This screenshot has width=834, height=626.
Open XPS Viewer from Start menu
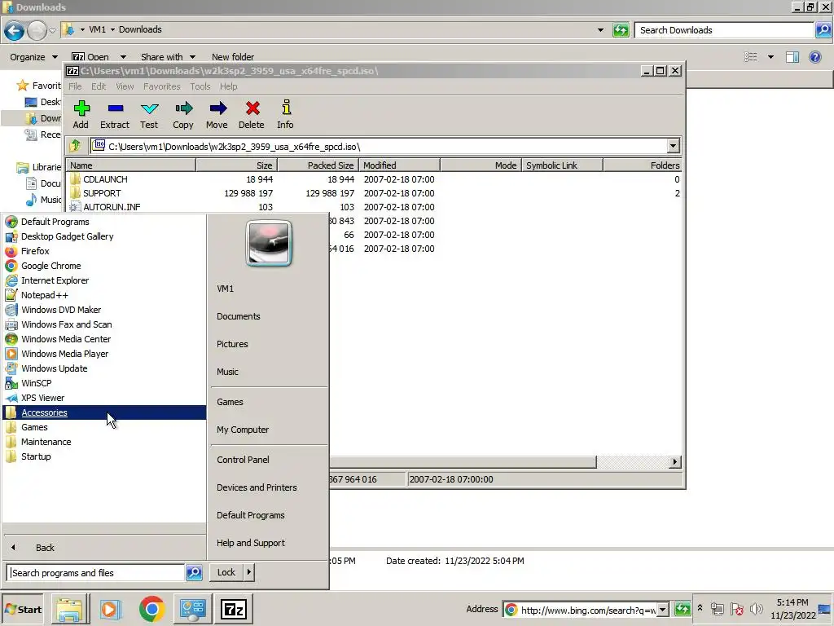pos(42,398)
